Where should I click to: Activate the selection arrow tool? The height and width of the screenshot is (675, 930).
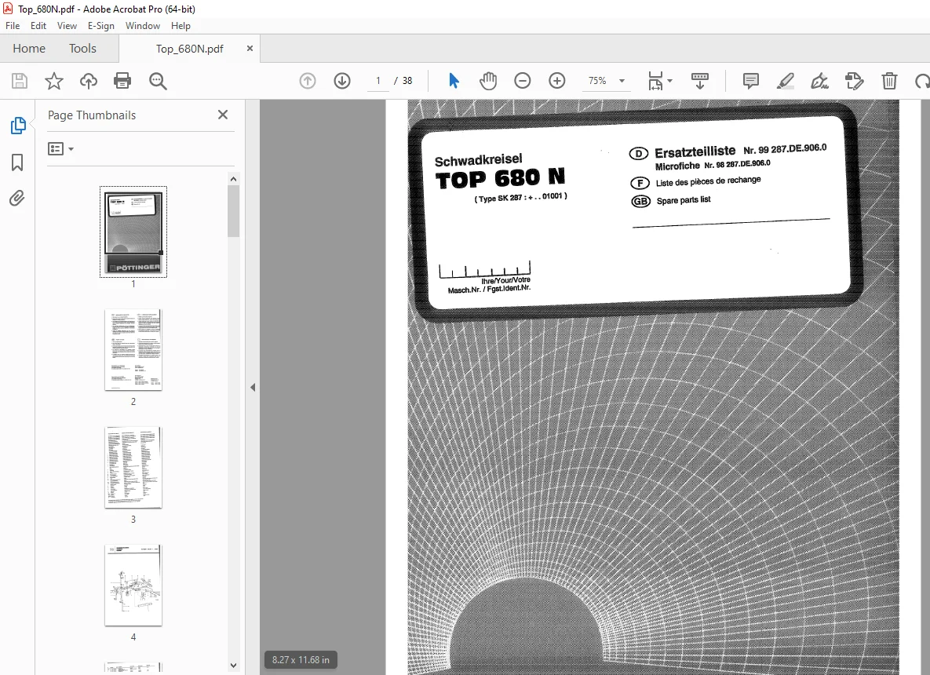pyautogui.click(x=454, y=81)
